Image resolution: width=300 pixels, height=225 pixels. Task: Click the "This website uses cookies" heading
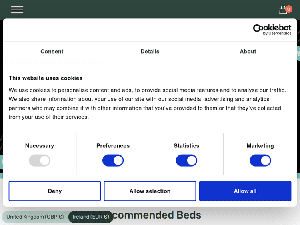[x=46, y=78]
